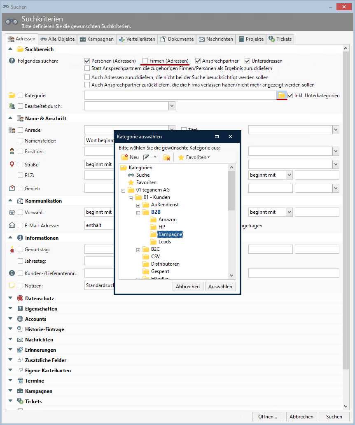Click the Accounts globe icon
The height and width of the screenshot is (425, 355).
[x=20, y=319]
